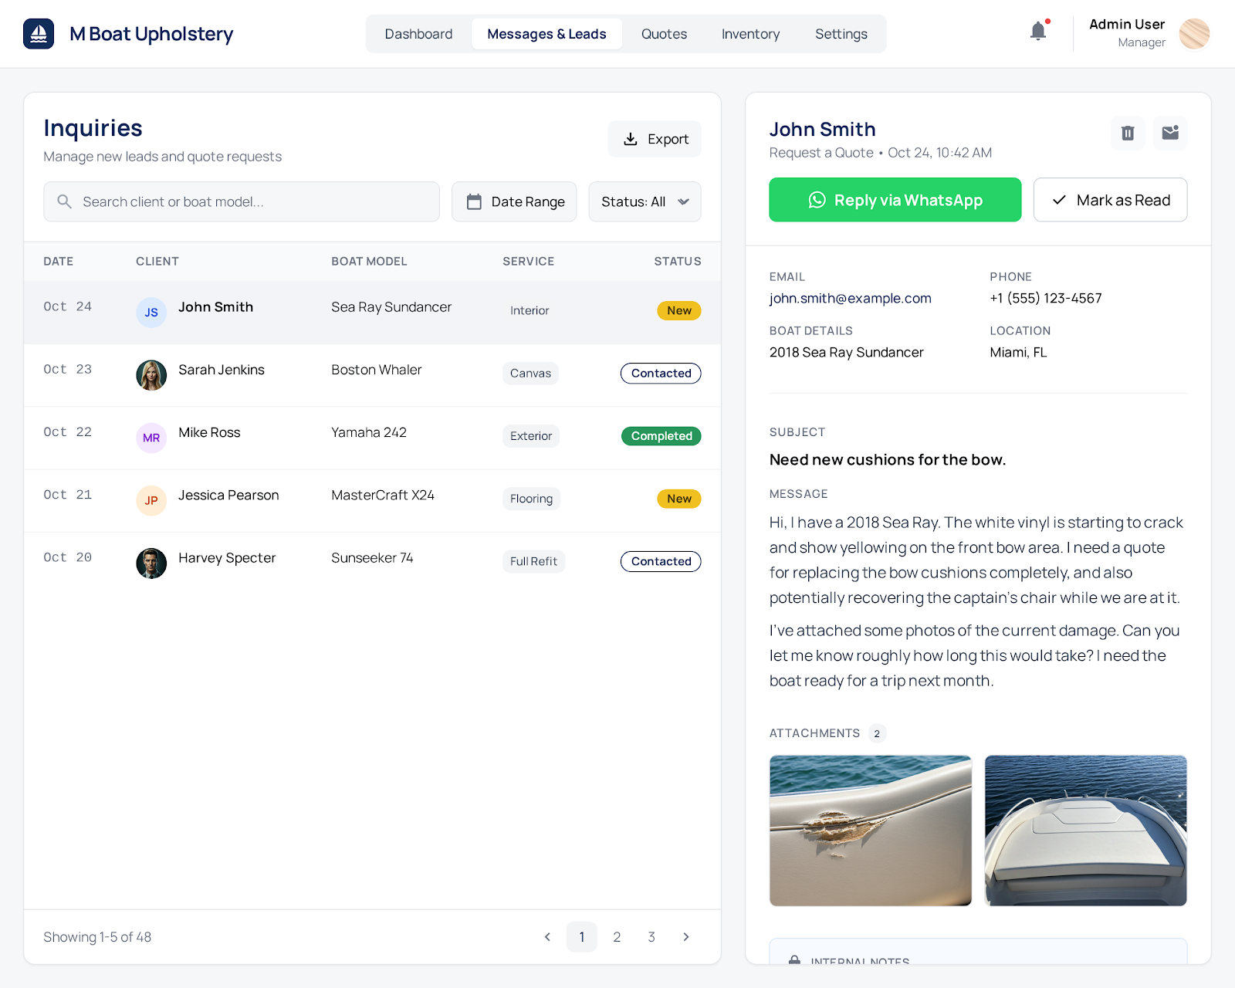Go to page 2 of inquiries
This screenshot has width=1235, height=988.
click(617, 936)
